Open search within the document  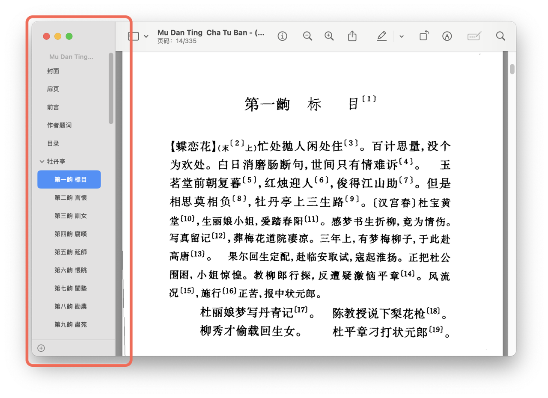(x=500, y=36)
